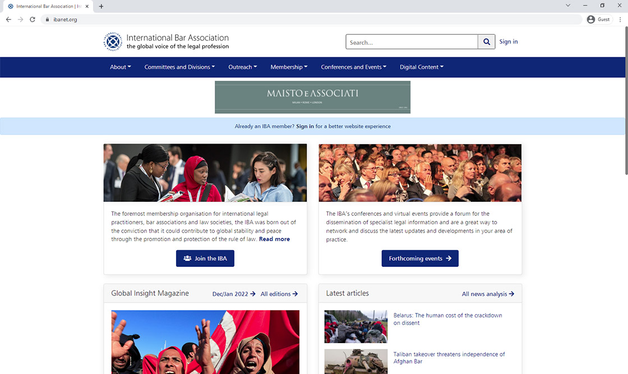The width and height of the screenshot is (628, 374).
Task: Open the All news analysis link
Action: pyautogui.click(x=488, y=294)
